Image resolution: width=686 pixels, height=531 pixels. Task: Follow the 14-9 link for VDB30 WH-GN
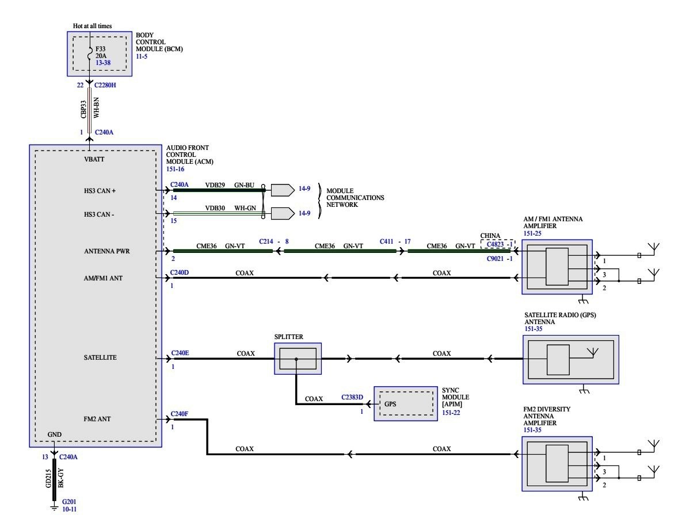tap(304, 213)
